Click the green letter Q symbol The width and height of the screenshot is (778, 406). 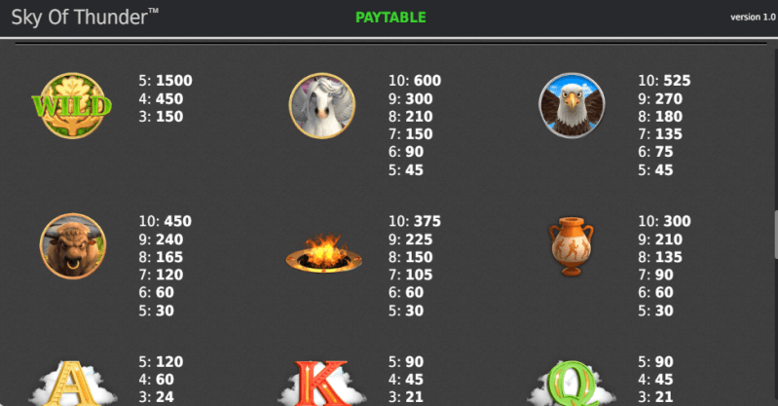pyautogui.click(x=572, y=384)
